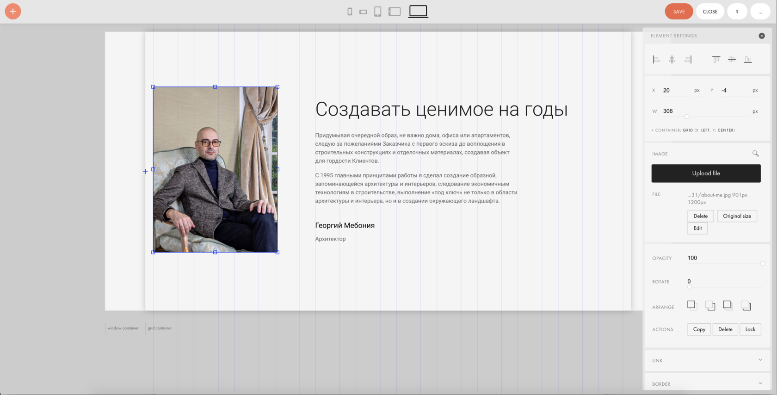Click the Edit image button
777x395 pixels.
697,228
